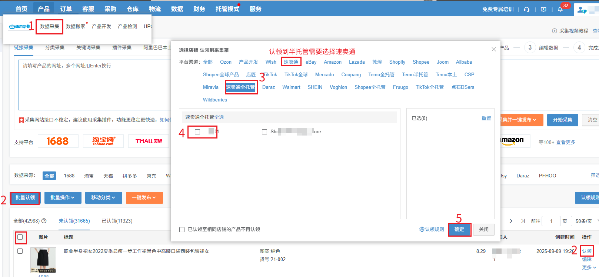599x277 pixels.
Task: Switch to the 已认领(11323) tab
Action: click(x=117, y=221)
